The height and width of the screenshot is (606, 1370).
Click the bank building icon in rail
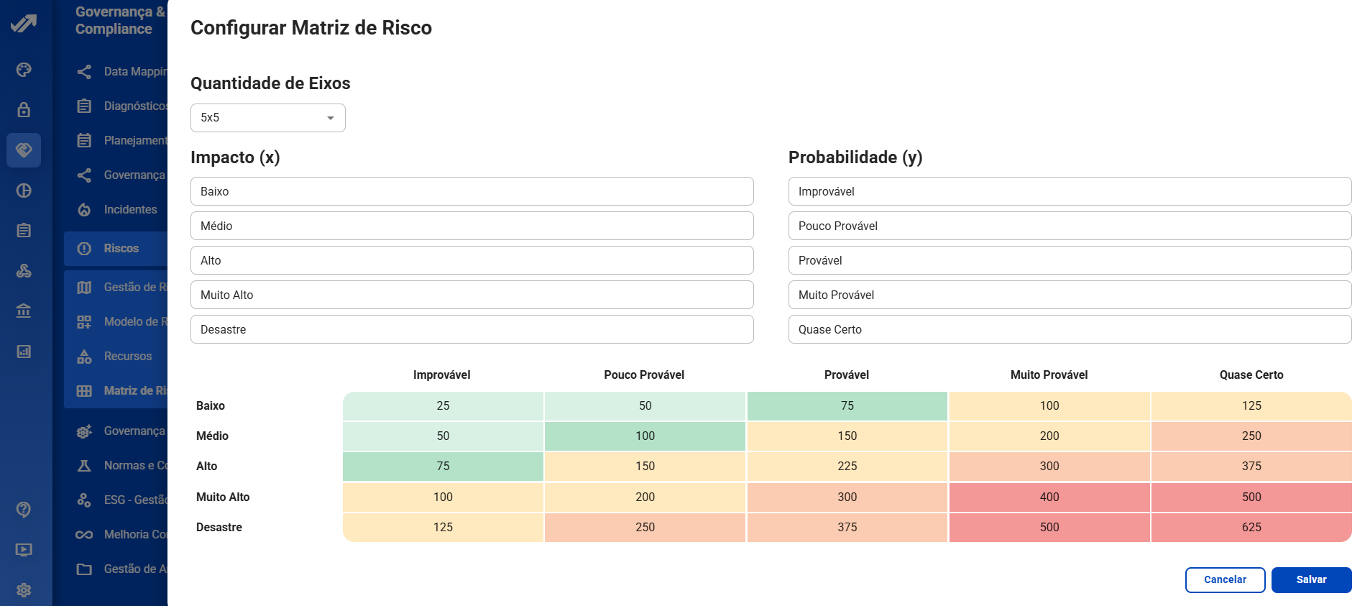coord(24,311)
